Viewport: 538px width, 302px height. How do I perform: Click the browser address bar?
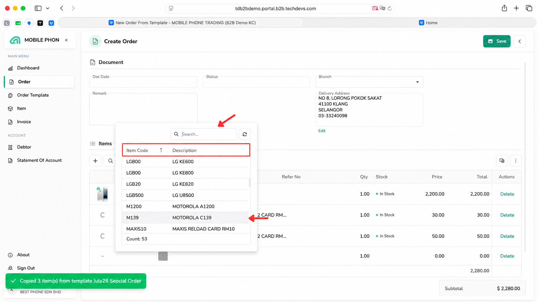(x=275, y=9)
